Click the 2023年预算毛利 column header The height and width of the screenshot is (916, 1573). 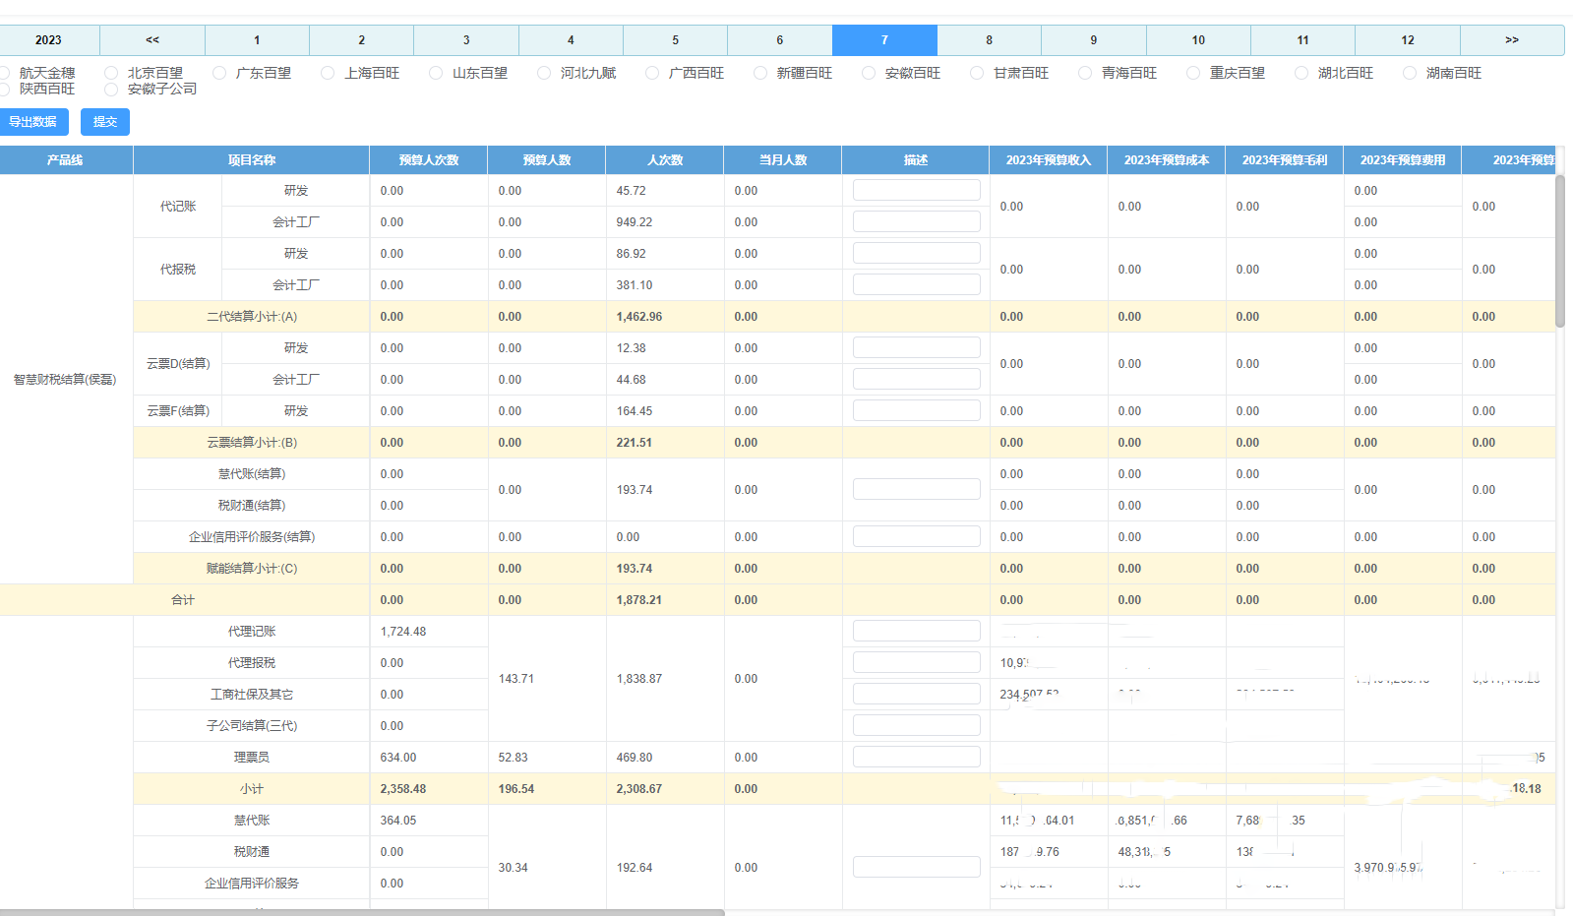[x=1285, y=160]
